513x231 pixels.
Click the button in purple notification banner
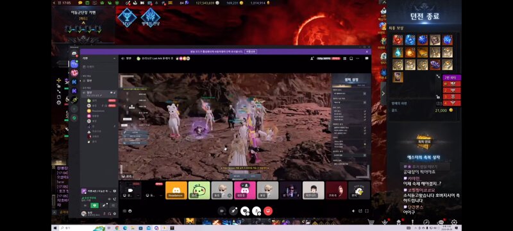coord(251,52)
